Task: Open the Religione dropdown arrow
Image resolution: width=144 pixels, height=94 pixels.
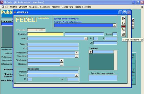Action: pos(61,64)
